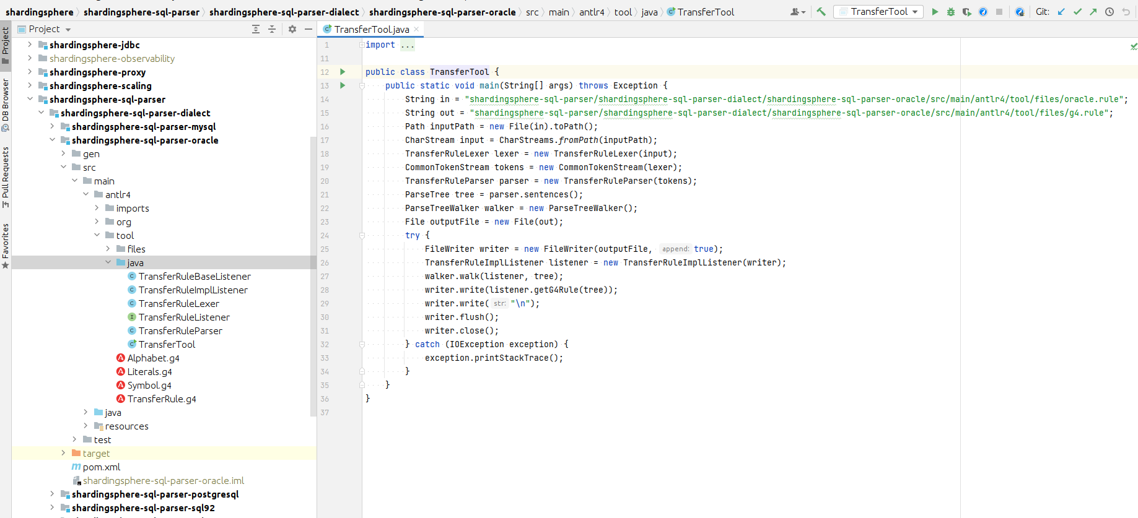Expand the target folder

(63, 453)
